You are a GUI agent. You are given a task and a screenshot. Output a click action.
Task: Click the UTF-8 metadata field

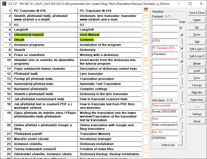tap(165, 41)
